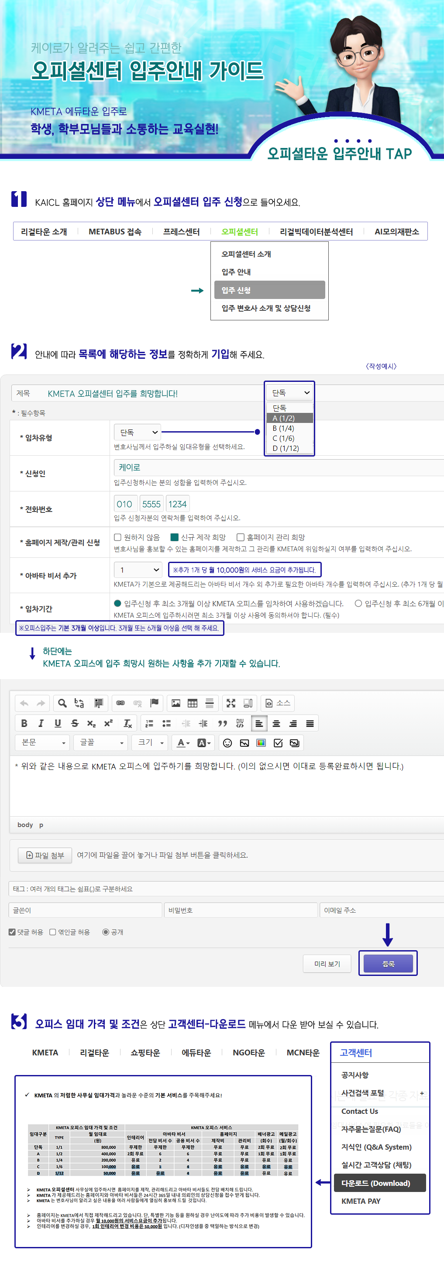Apply italic formatting
The image size is (444, 1288).
[x=41, y=723]
